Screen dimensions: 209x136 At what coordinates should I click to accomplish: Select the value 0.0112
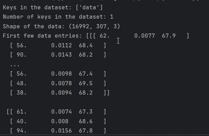point(62,46)
